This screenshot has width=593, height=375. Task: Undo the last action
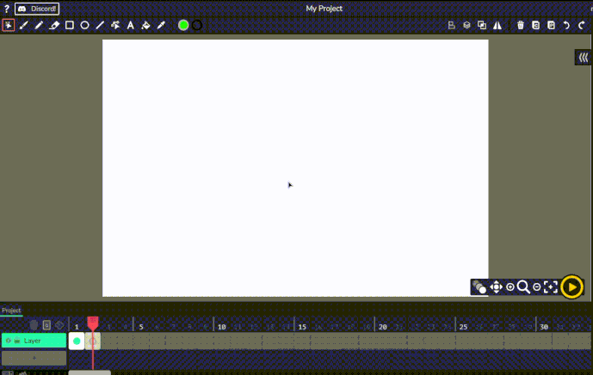pyautogui.click(x=566, y=25)
